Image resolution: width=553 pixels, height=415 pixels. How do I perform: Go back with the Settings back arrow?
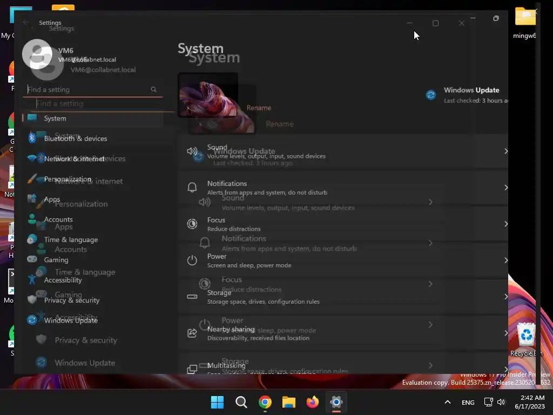point(26,23)
